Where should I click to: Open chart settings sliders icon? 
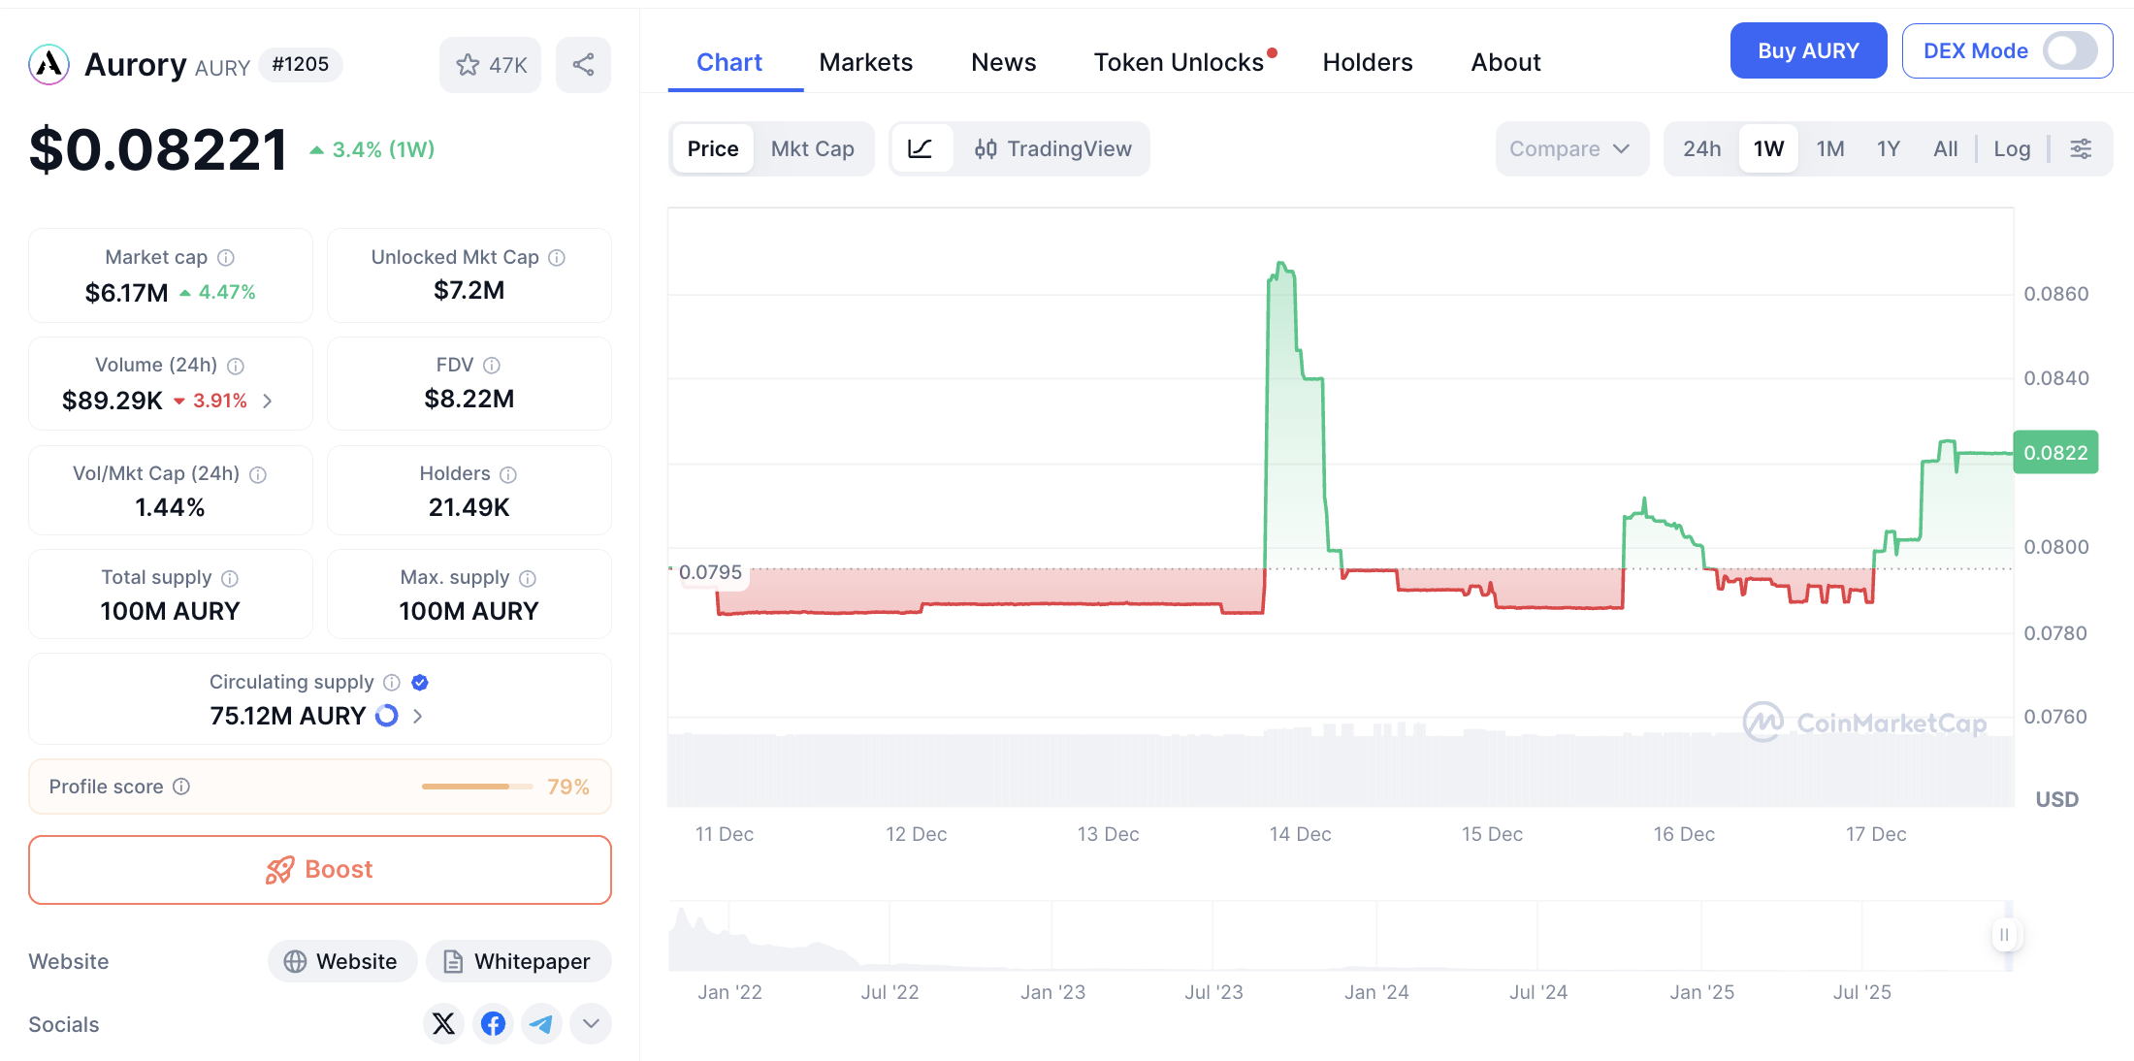pos(2081,148)
